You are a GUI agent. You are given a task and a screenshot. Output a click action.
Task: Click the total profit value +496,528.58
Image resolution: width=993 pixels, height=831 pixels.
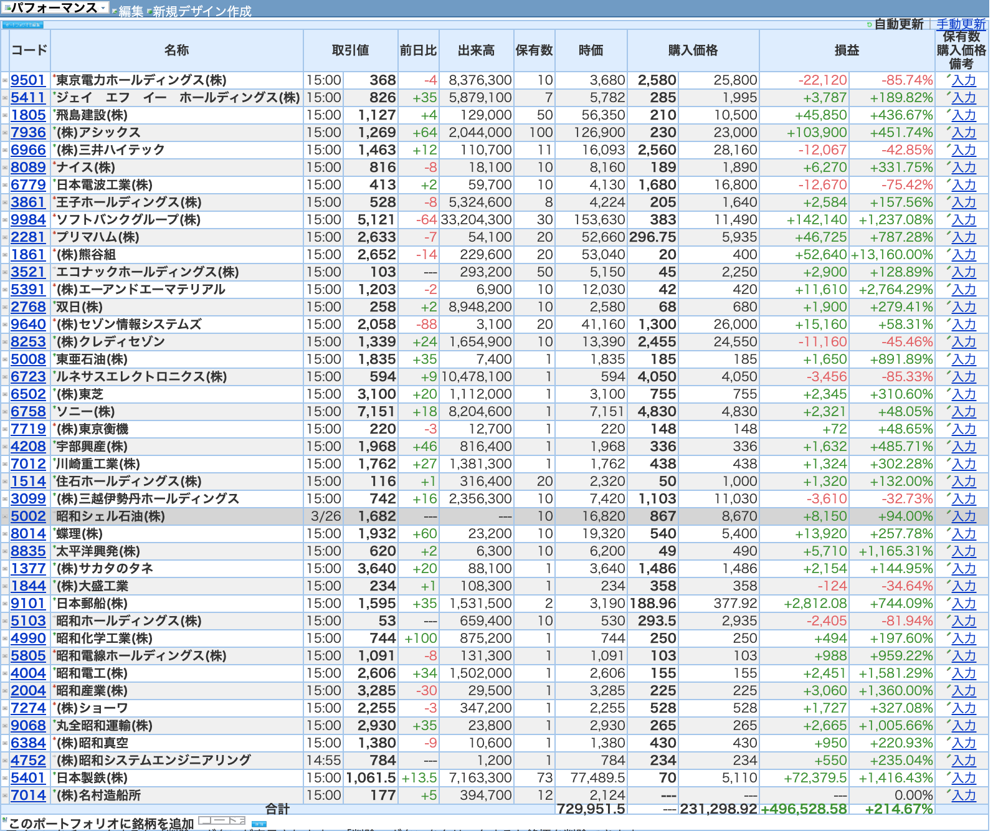click(x=804, y=809)
